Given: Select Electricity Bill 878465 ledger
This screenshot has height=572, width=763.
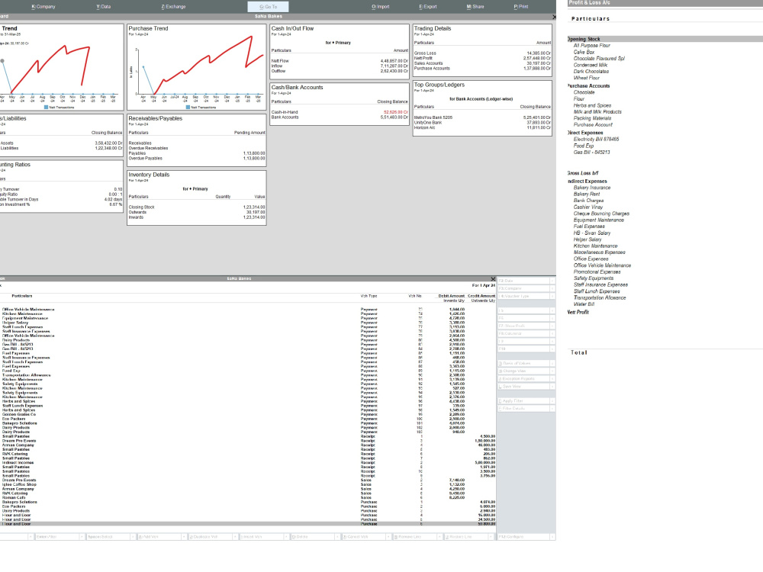Looking at the screenshot, I should click(x=596, y=140).
